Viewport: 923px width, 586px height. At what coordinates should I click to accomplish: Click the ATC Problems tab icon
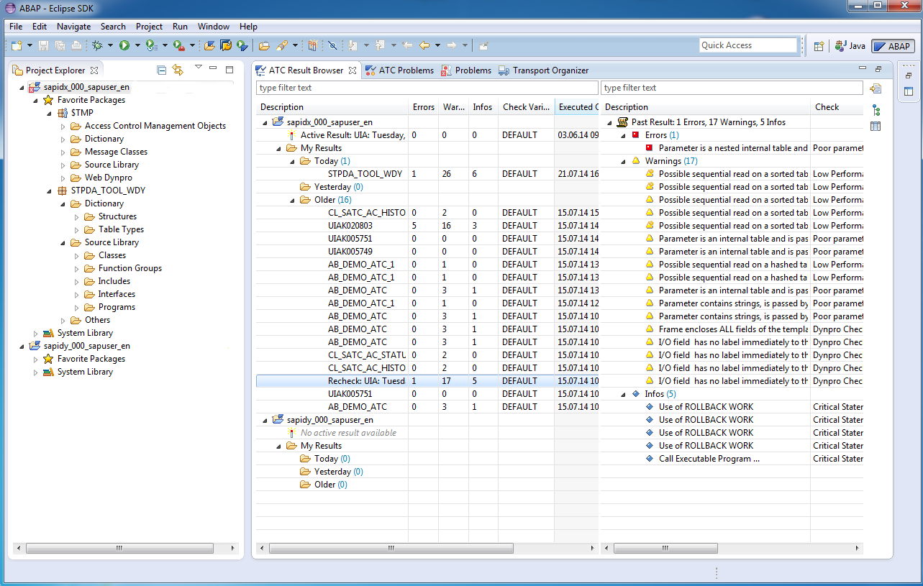[x=370, y=70]
